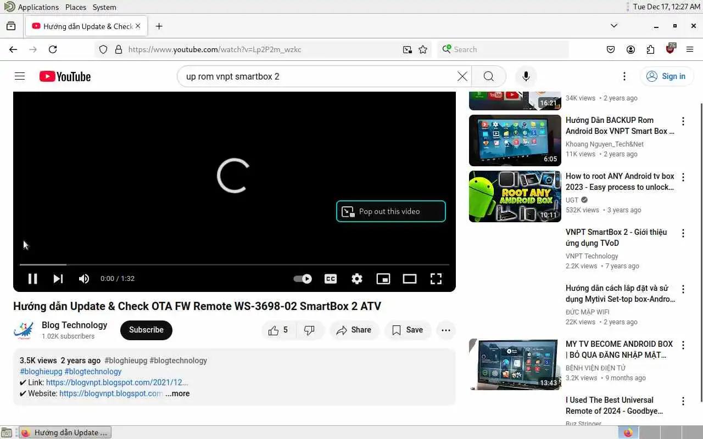List all tabs dropdown arrow
Image resolution: width=703 pixels, height=439 pixels.
(614, 26)
